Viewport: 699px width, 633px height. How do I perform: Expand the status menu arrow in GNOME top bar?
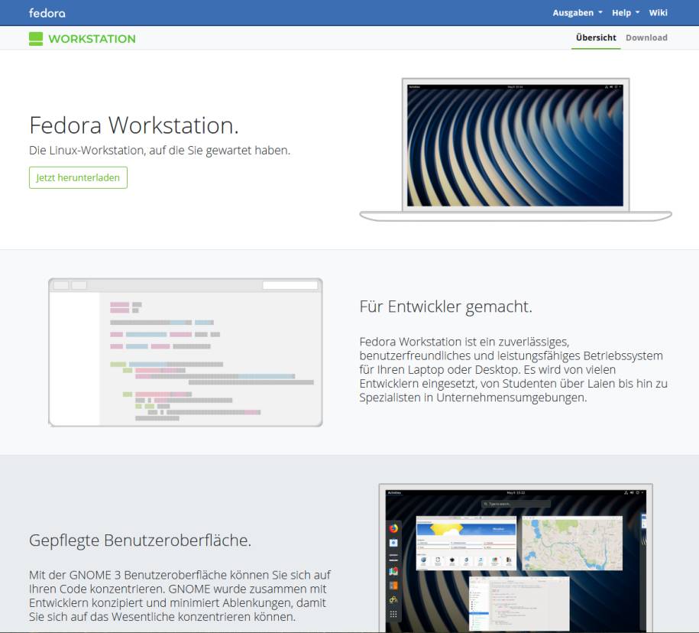click(642, 492)
